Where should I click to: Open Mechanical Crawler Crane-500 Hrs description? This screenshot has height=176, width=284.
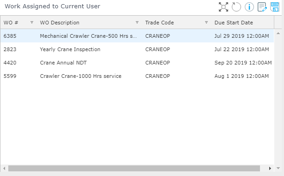click(88, 36)
